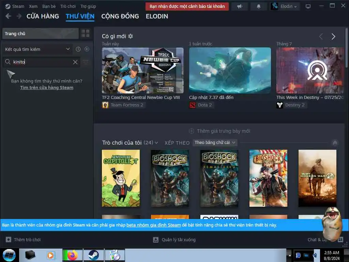Open download manager icon
The width and height of the screenshot is (349, 262).
pyautogui.click(x=155, y=240)
